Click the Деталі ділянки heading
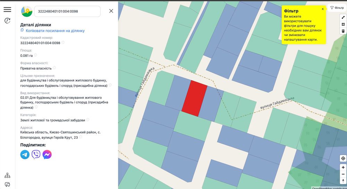This screenshot has height=189, width=347. pyautogui.click(x=36, y=25)
